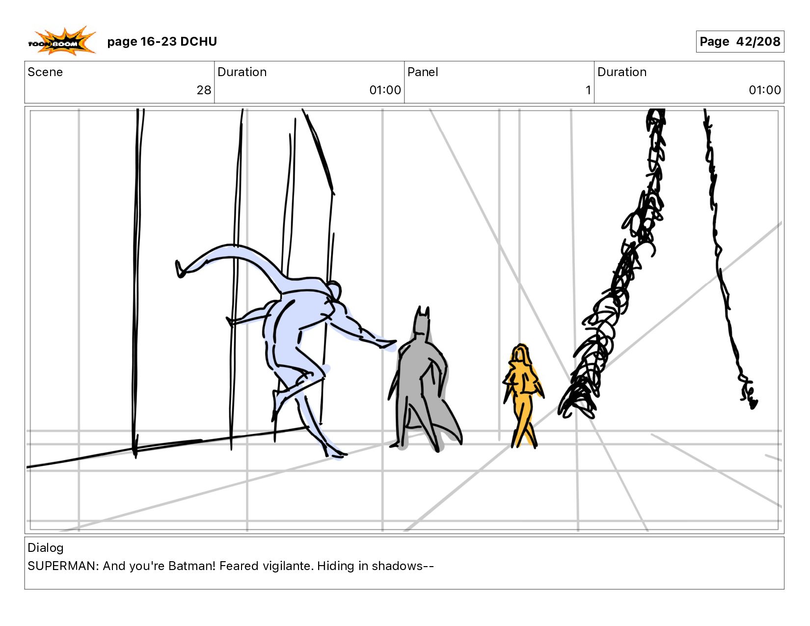Viewport: 810px width, 626px height.
Task: Click the scene number '28'
Action: tap(204, 90)
